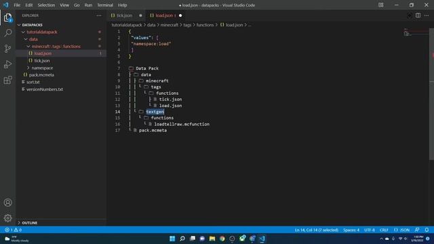
Task: Open Windows taskbar search
Action: click(182, 239)
